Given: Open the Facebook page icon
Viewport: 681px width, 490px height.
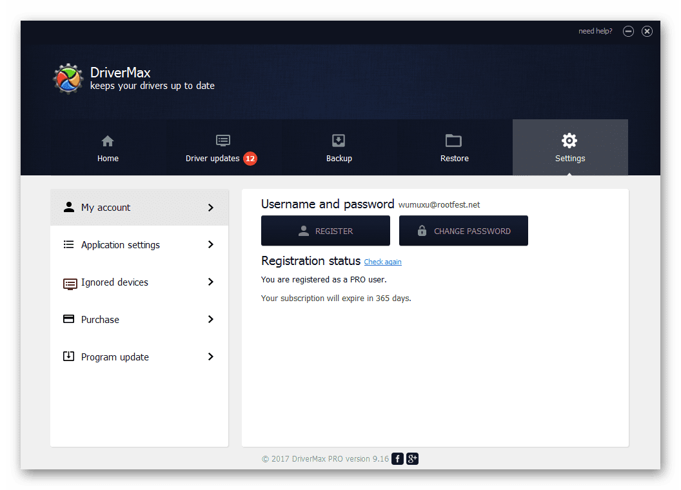Looking at the screenshot, I should [x=397, y=458].
